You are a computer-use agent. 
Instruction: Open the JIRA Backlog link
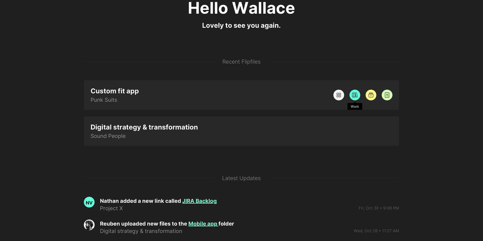200,201
